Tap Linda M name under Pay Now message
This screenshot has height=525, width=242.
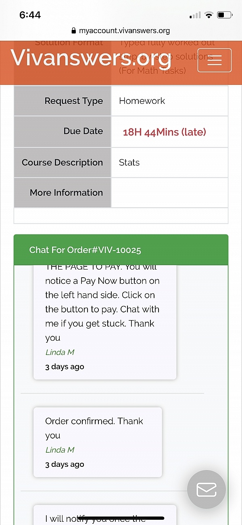60,352
